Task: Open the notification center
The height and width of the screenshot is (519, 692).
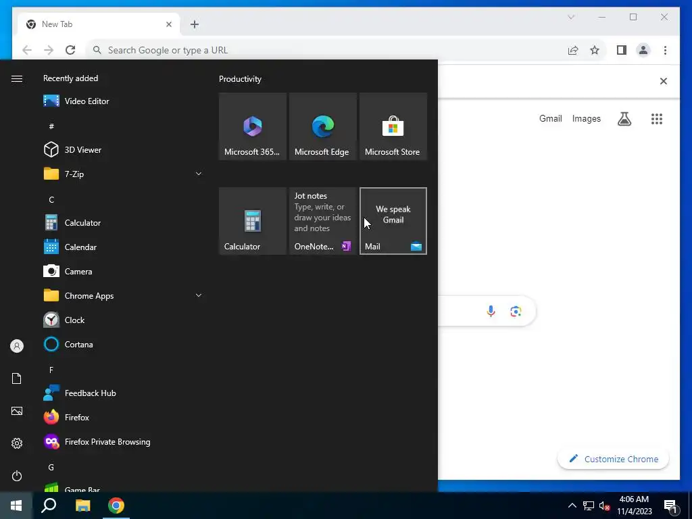Action: pyautogui.click(x=671, y=506)
